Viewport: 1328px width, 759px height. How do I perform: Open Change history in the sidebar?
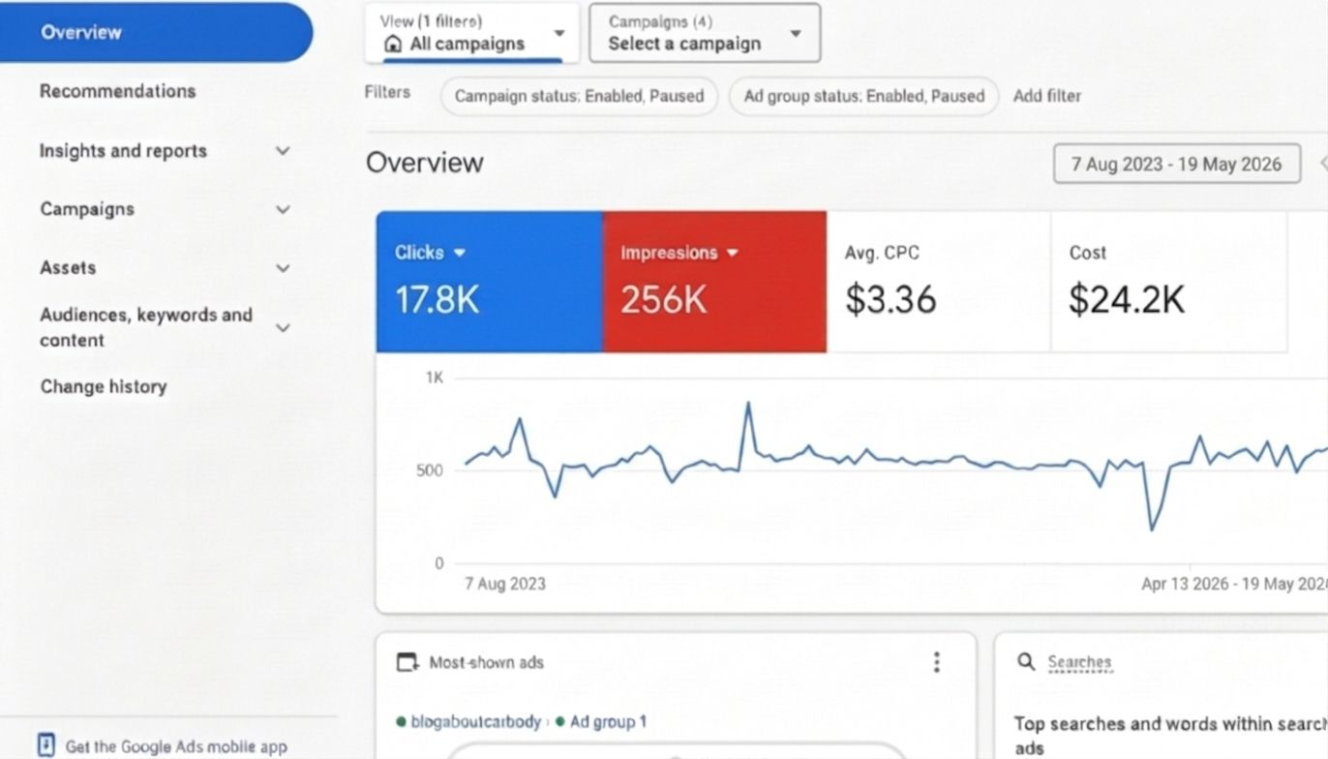pyautogui.click(x=104, y=386)
